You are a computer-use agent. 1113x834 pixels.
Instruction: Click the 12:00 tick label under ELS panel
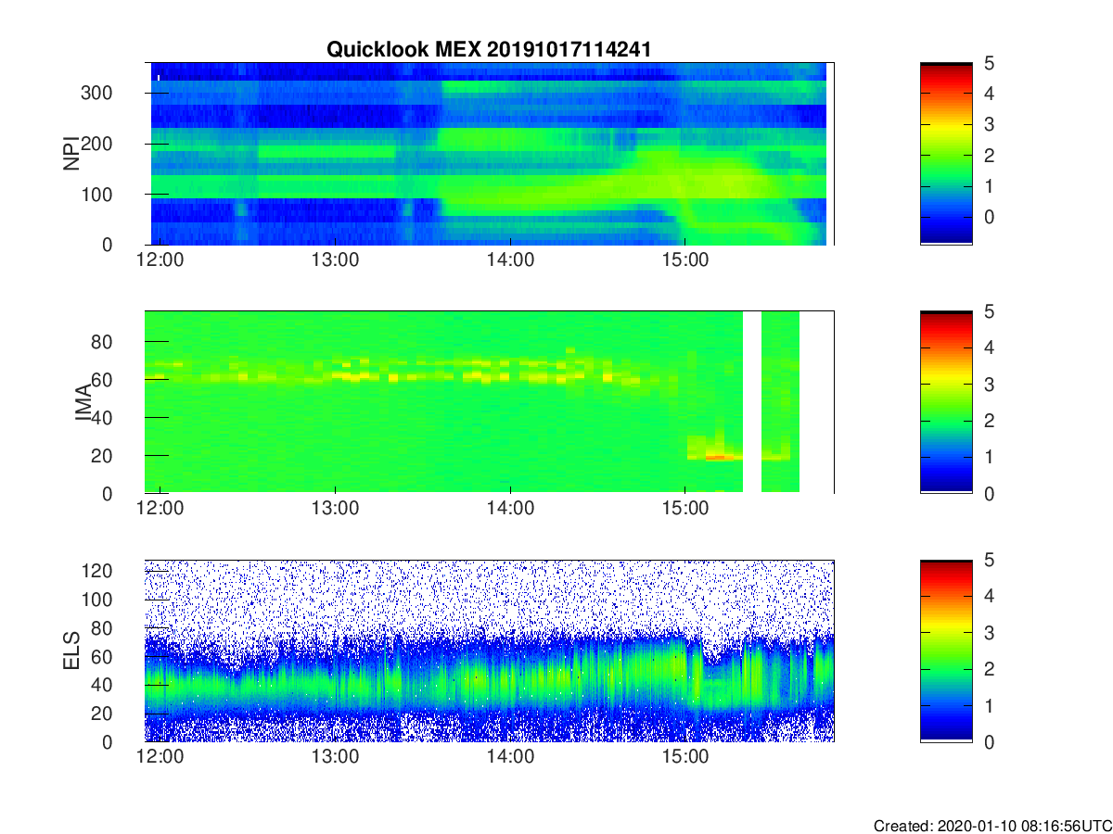(x=160, y=757)
